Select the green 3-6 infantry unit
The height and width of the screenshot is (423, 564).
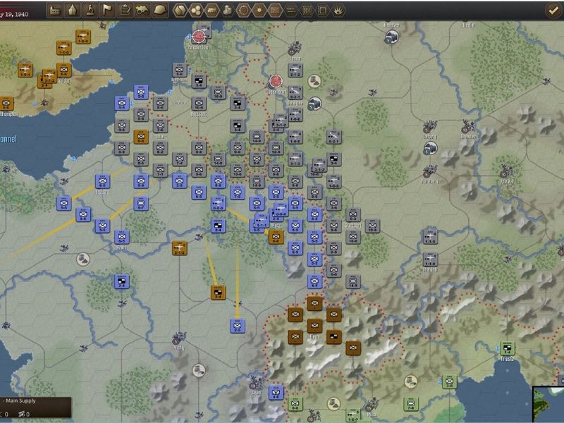point(449,381)
